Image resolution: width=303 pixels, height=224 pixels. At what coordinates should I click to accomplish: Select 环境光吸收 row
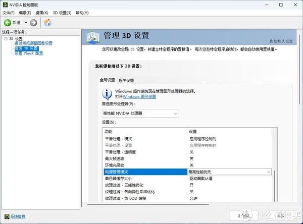point(187,165)
